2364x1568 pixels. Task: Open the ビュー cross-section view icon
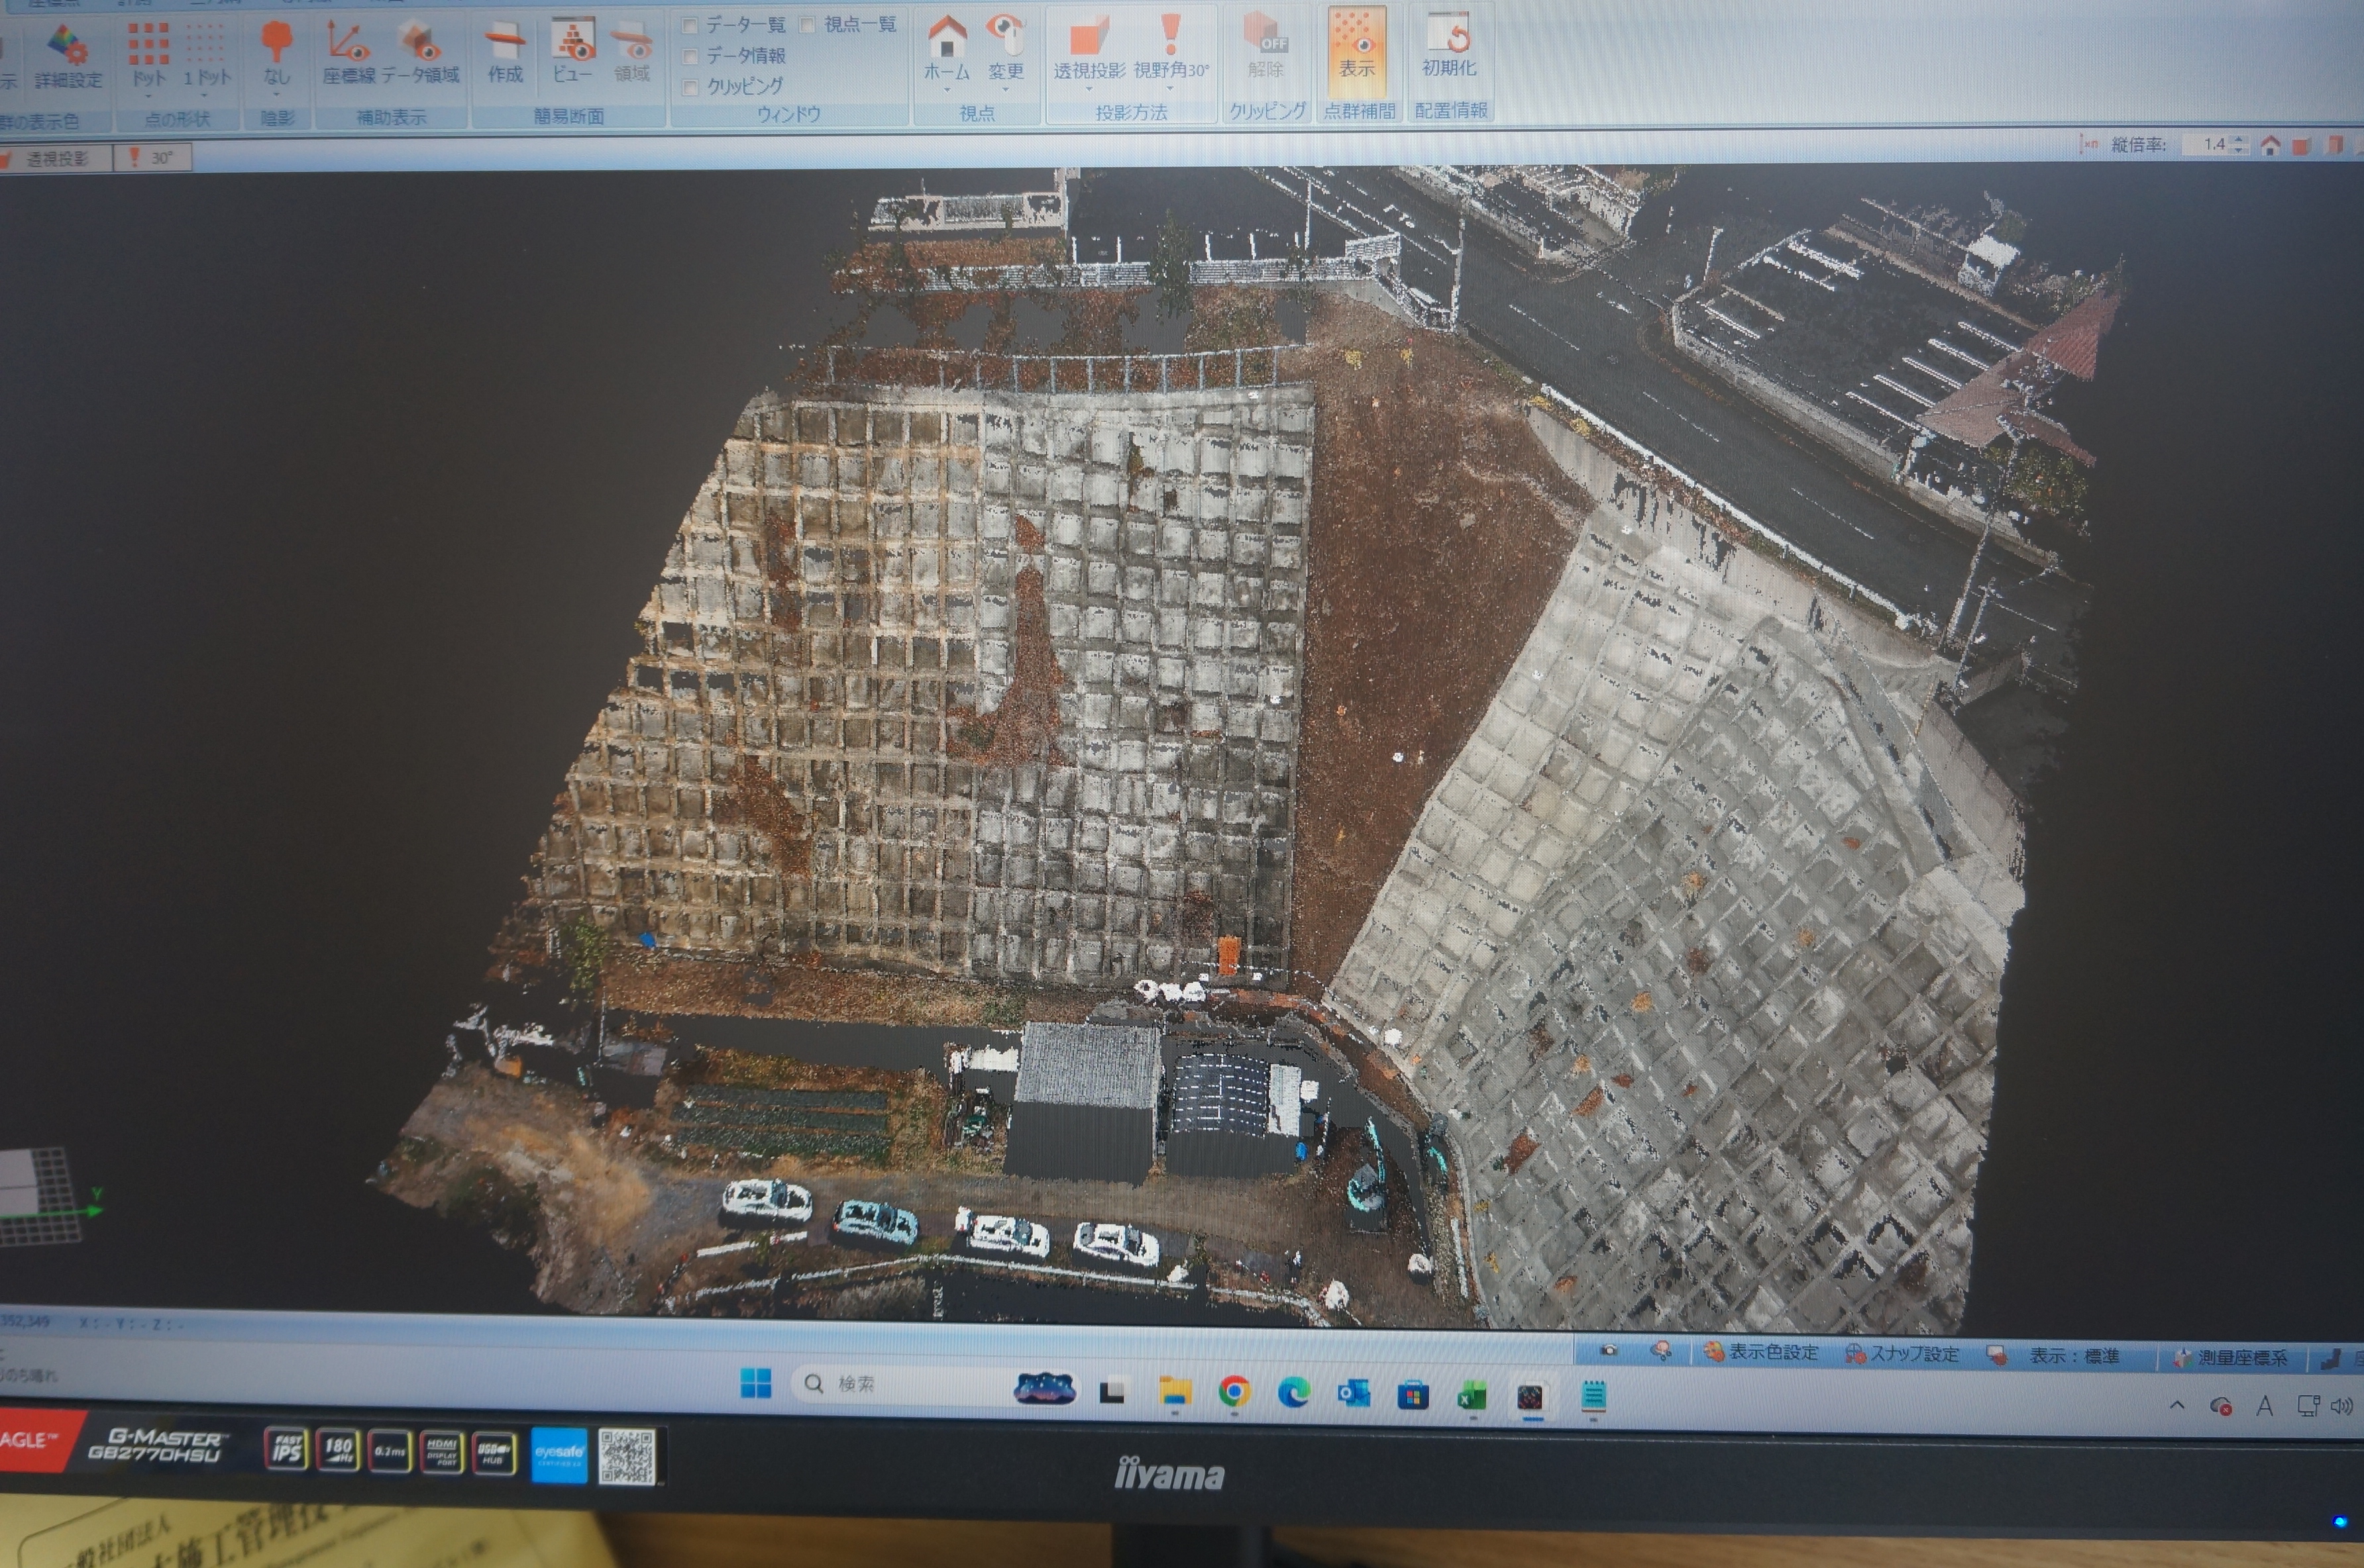click(572, 52)
